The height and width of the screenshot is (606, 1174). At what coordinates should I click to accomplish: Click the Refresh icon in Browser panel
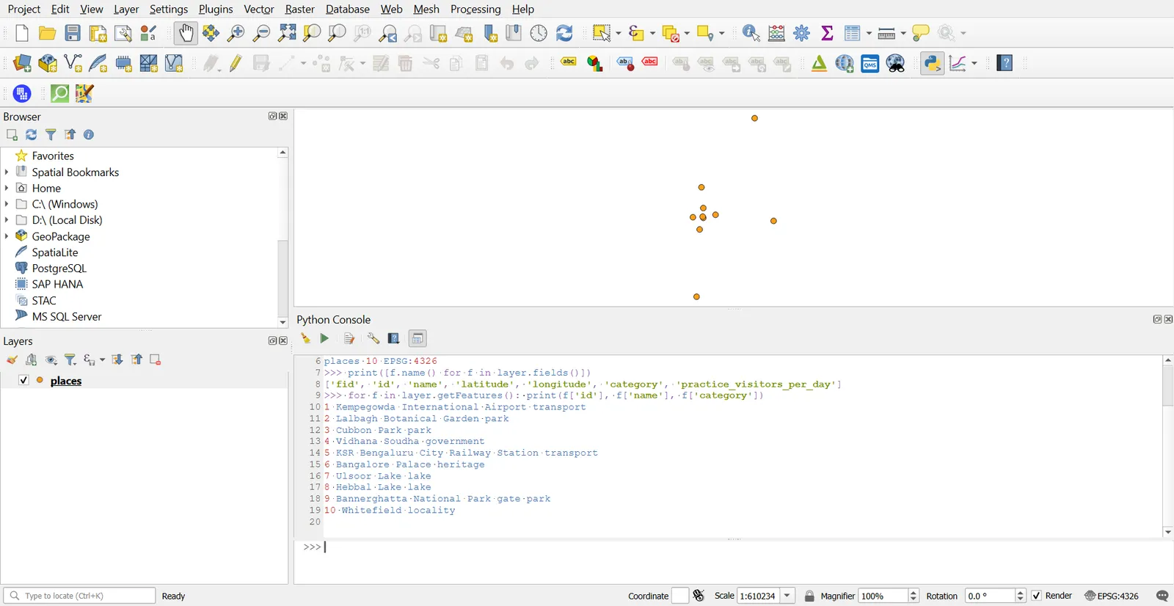click(x=32, y=135)
